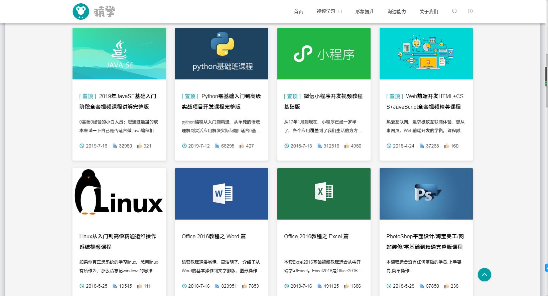548x296 pixels.
Task: Click the views icon beside 823951
Action: (x=217, y=286)
